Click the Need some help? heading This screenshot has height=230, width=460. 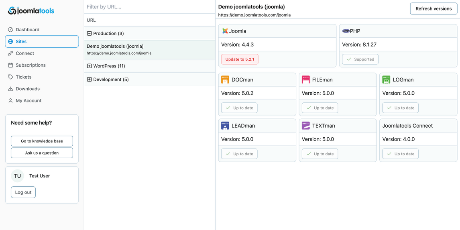pyautogui.click(x=31, y=123)
